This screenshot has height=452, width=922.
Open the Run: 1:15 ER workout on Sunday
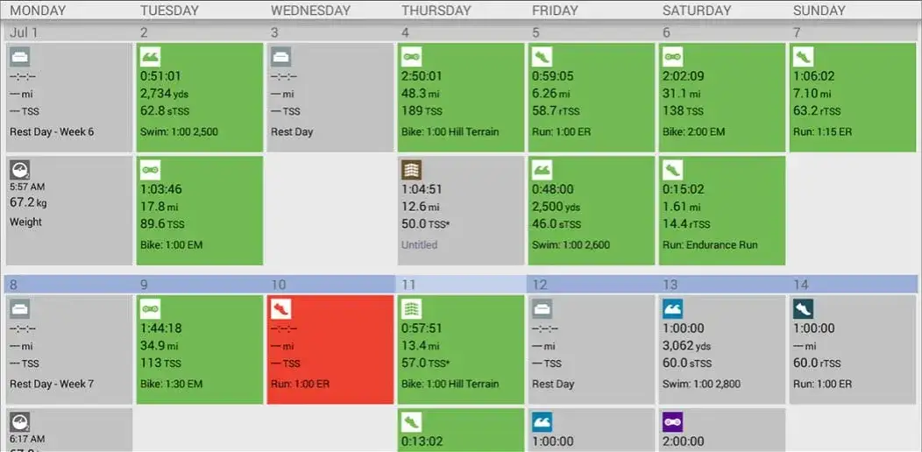point(851,97)
